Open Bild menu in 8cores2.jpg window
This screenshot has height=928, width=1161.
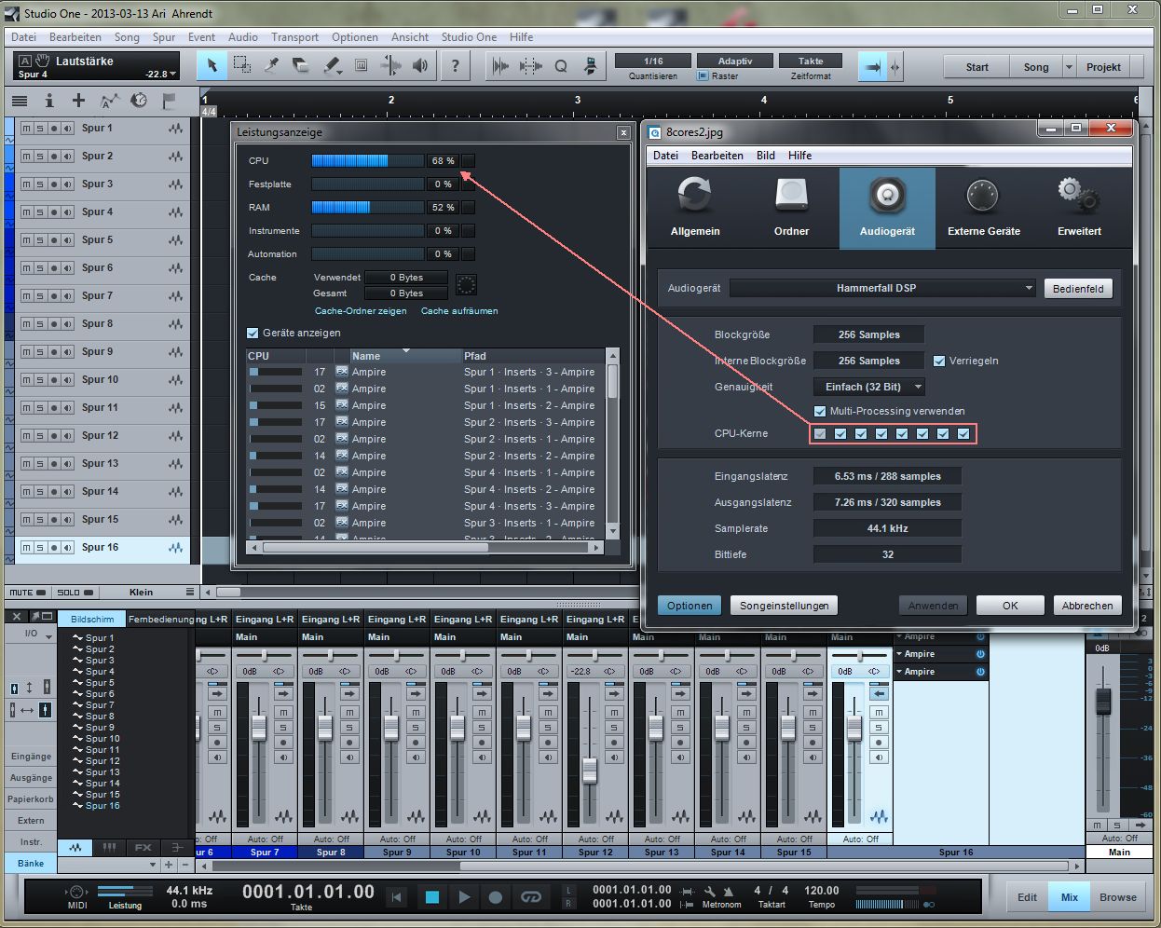pyautogui.click(x=766, y=156)
